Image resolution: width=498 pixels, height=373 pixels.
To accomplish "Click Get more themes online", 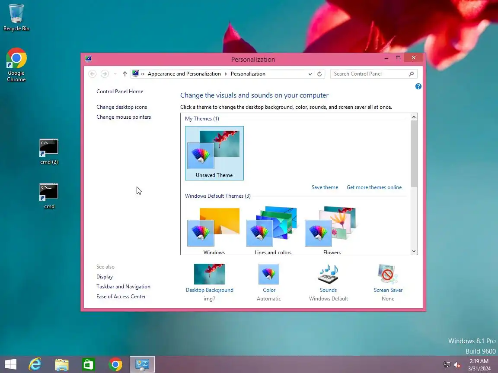I will tap(374, 187).
